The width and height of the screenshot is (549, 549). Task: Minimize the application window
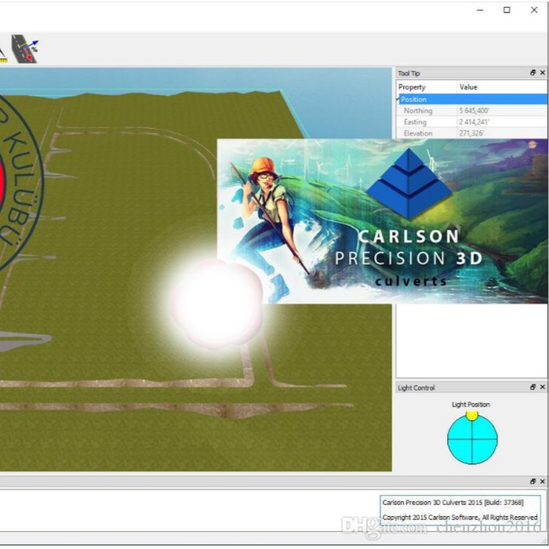click(x=480, y=10)
